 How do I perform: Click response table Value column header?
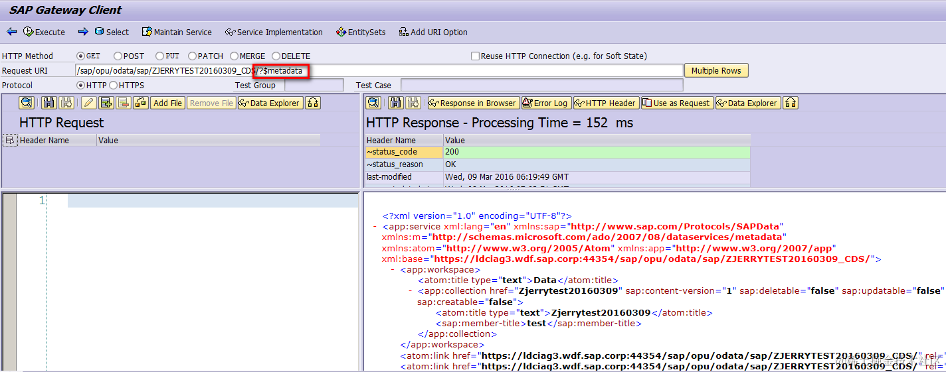[x=597, y=140]
